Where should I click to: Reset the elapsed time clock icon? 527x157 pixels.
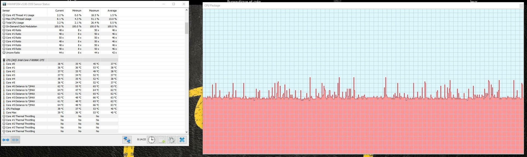pyautogui.click(x=151, y=140)
